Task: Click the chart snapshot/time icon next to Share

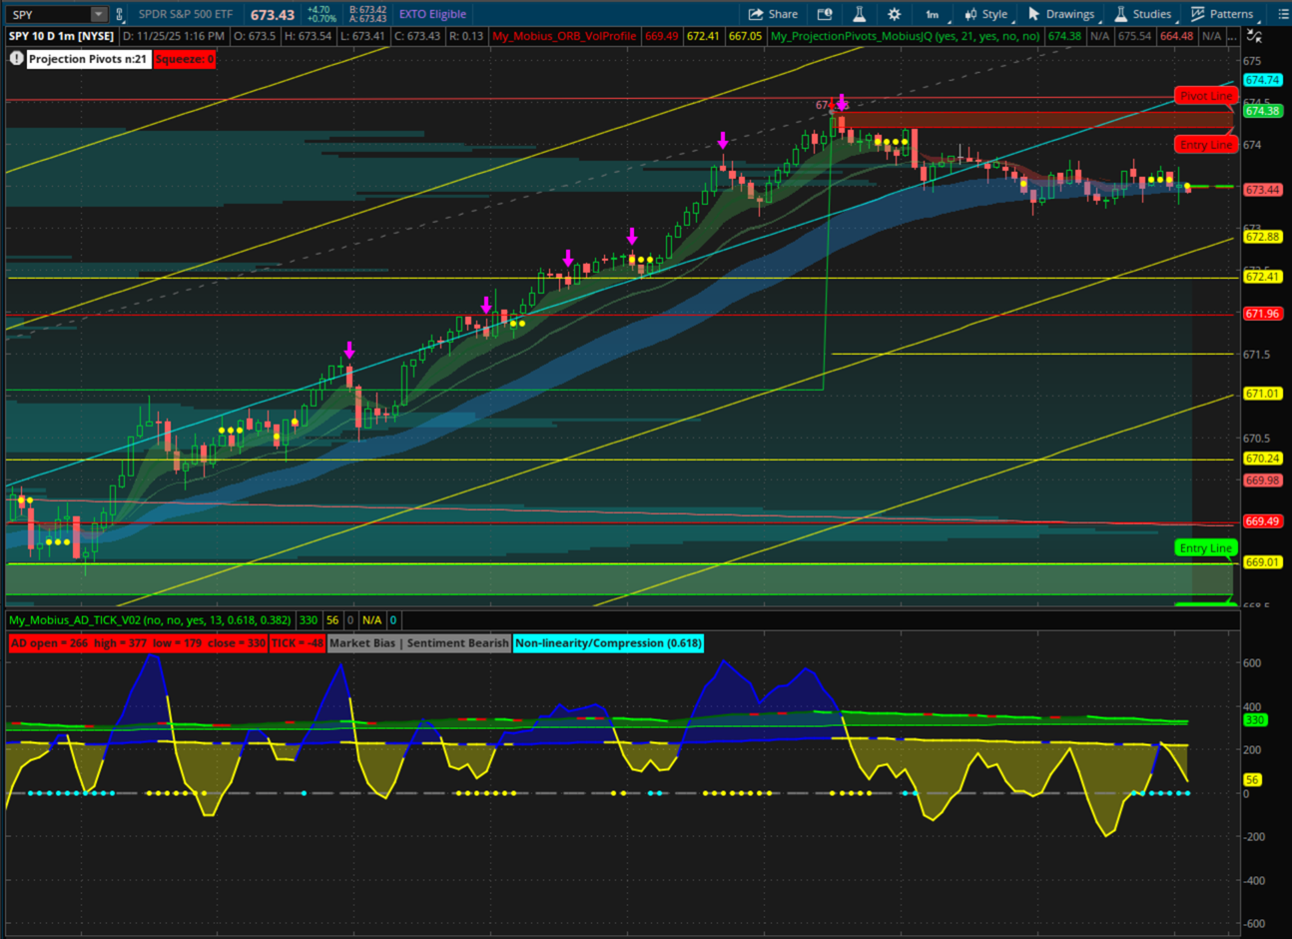Action: point(825,14)
